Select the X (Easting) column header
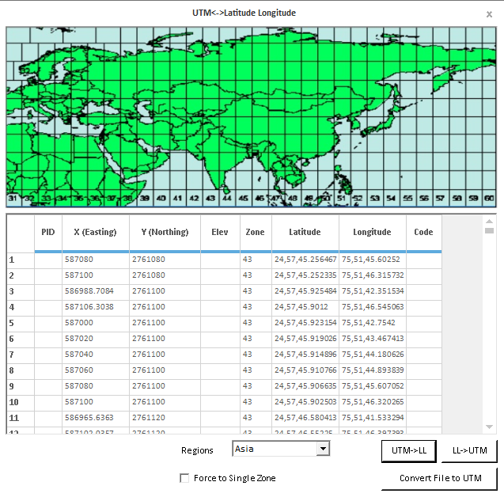 (96, 233)
